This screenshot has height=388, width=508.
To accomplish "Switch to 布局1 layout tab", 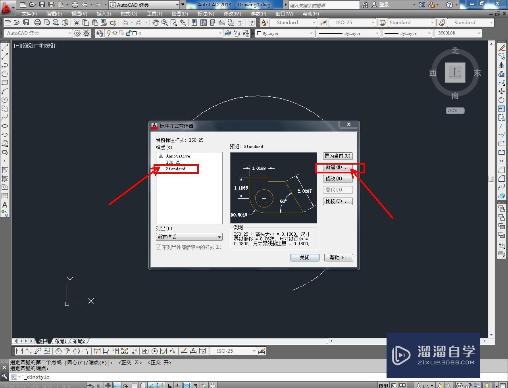I will coord(60,341).
